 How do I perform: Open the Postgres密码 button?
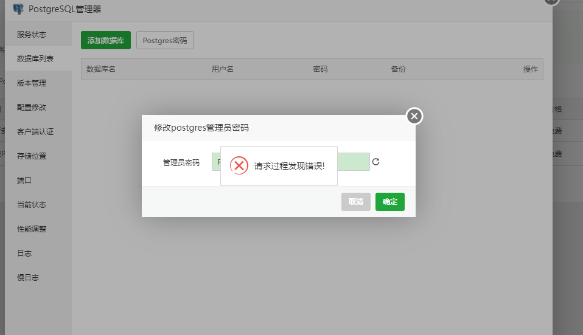coord(165,40)
